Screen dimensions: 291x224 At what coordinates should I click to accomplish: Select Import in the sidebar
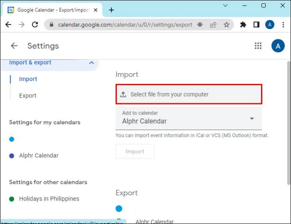click(x=28, y=79)
